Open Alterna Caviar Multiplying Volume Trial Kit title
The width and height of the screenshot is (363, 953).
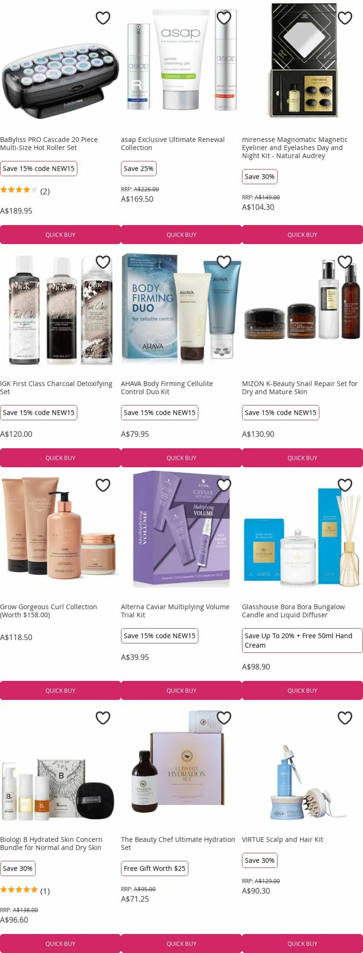pyautogui.click(x=175, y=611)
